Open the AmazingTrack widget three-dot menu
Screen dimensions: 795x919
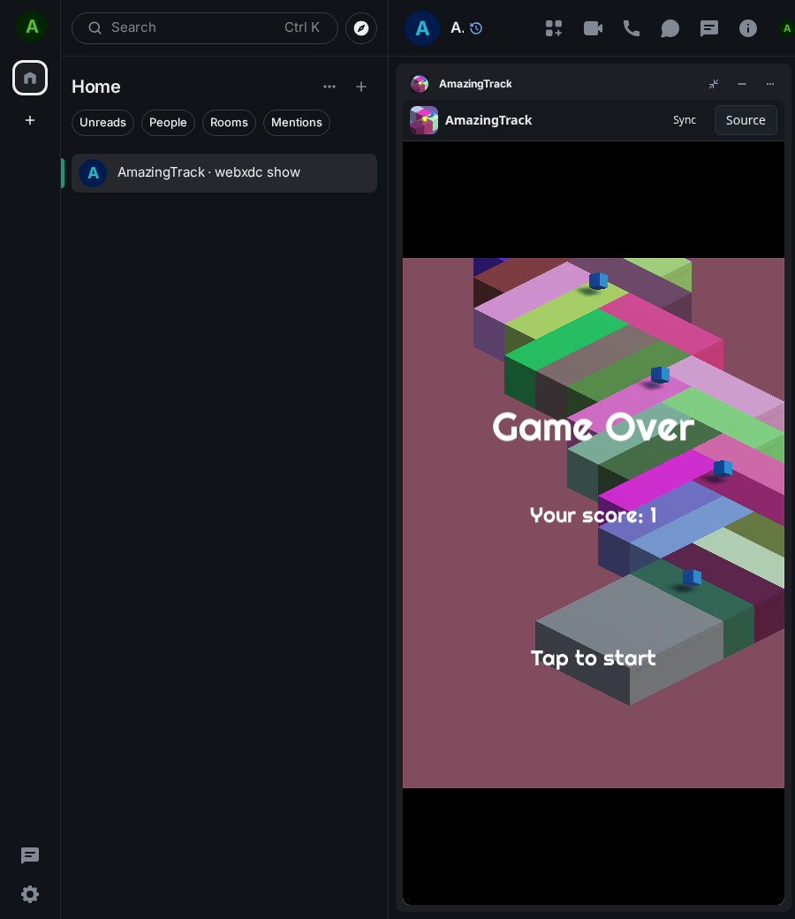pos(769,84)
